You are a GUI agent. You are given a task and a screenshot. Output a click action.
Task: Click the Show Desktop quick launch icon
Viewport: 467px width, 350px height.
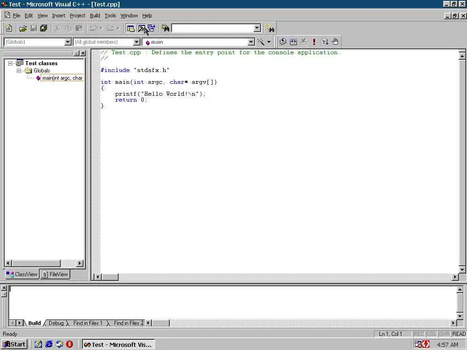tap(38, 345)
